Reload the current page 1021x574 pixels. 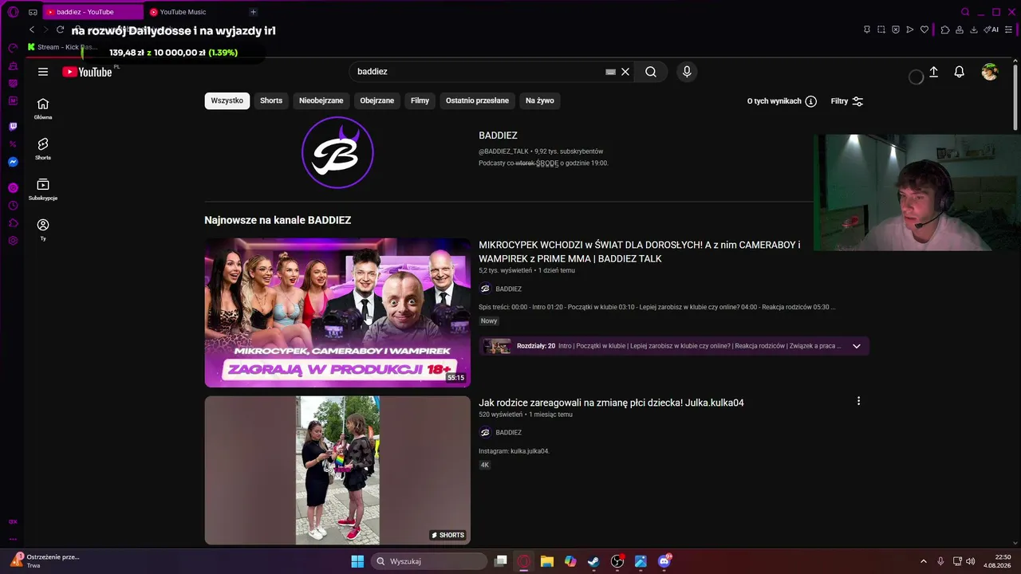60,30
